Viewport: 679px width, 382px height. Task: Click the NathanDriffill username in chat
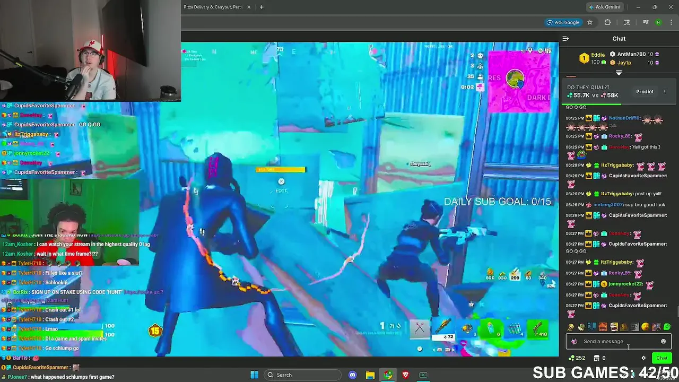[624, 118]
